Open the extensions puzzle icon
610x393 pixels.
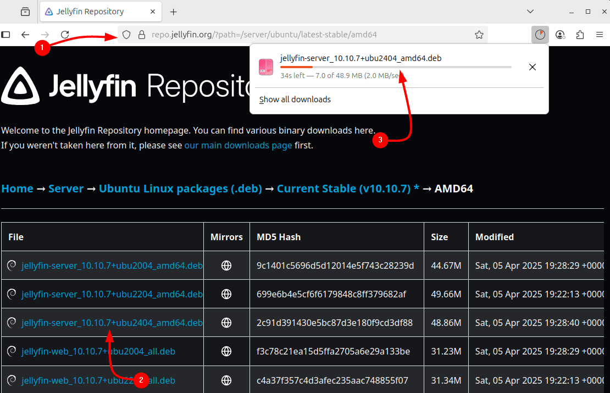580,35
